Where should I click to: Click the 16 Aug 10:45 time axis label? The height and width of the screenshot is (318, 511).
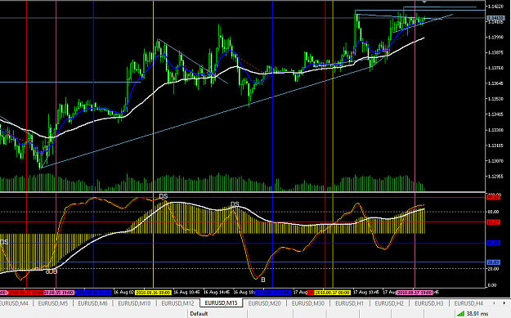coord(186,293)
